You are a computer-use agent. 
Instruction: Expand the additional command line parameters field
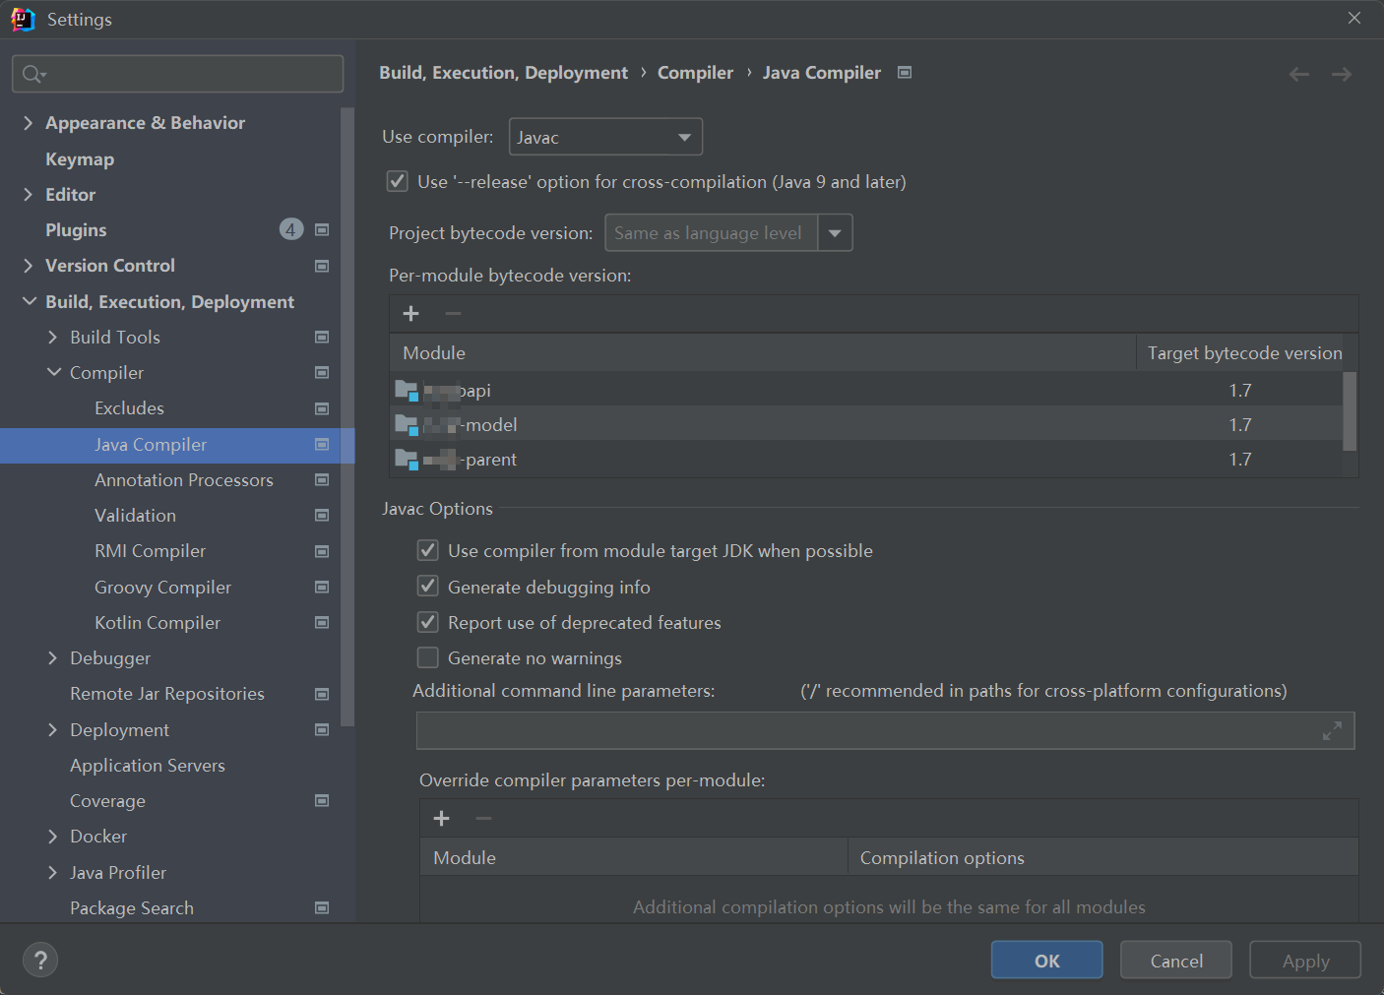(x=1332, y=730)
